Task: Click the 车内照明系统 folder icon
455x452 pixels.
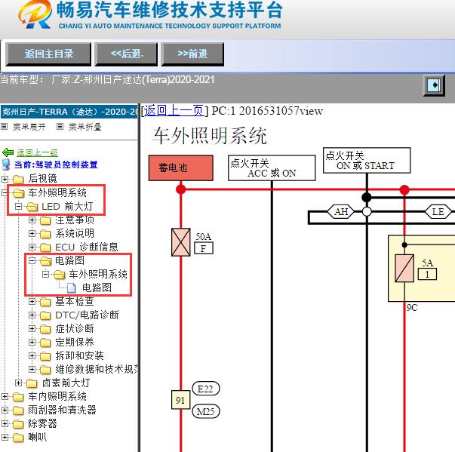Action: click(18, 397)
